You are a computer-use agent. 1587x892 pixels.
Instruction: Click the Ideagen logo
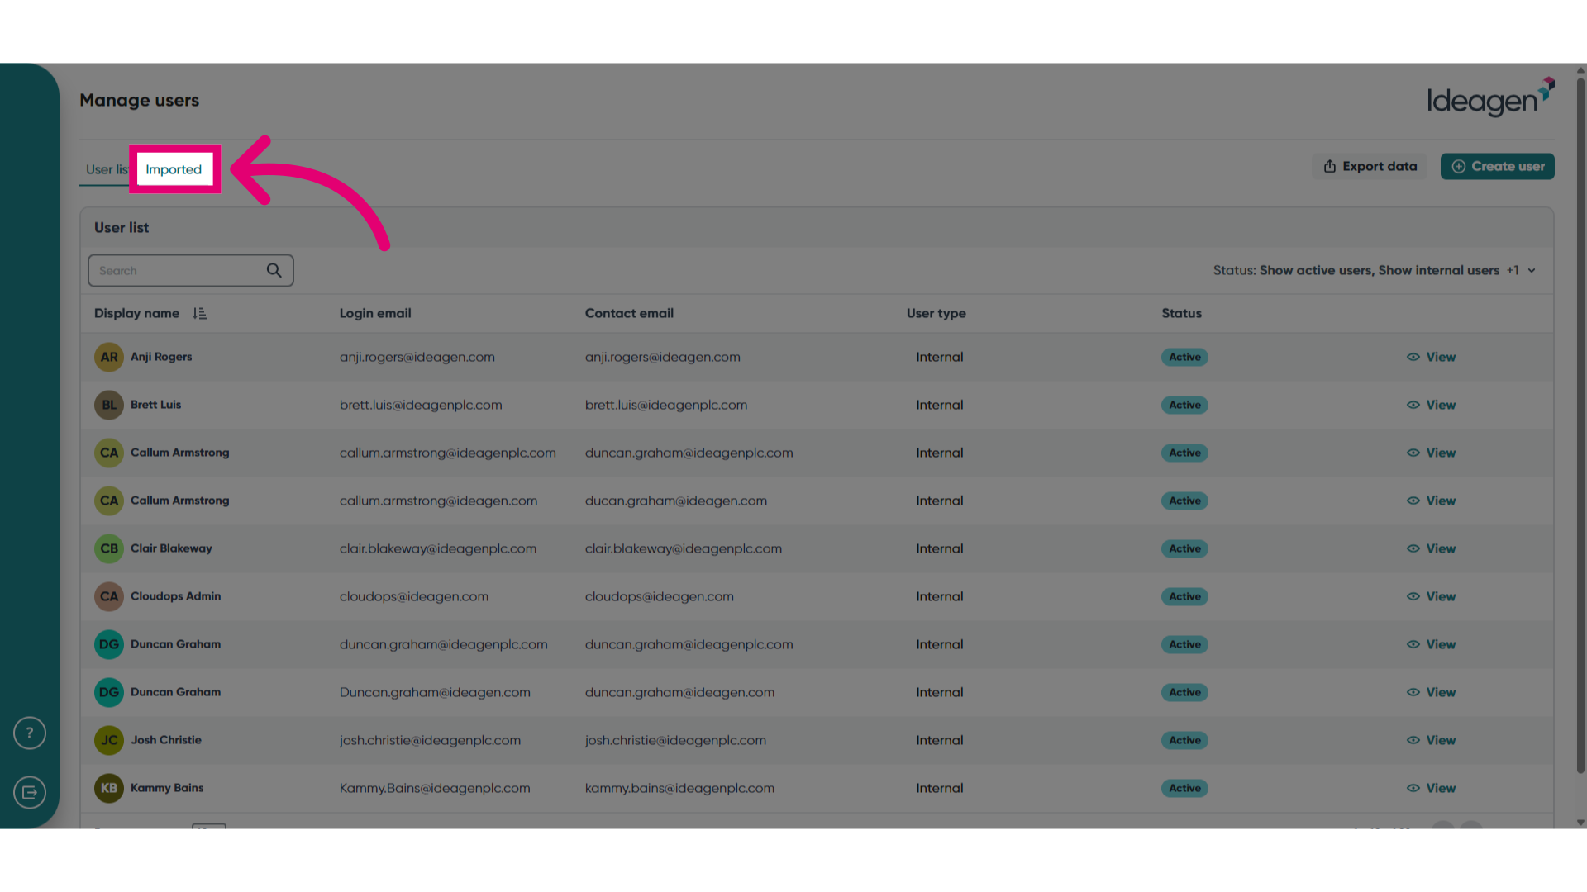pyautogui.click(x=1490, y=97)
